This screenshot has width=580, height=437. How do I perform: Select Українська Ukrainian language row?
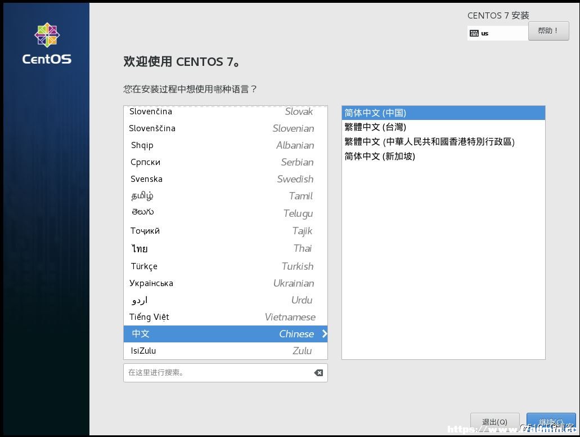(x=225, y=283)
